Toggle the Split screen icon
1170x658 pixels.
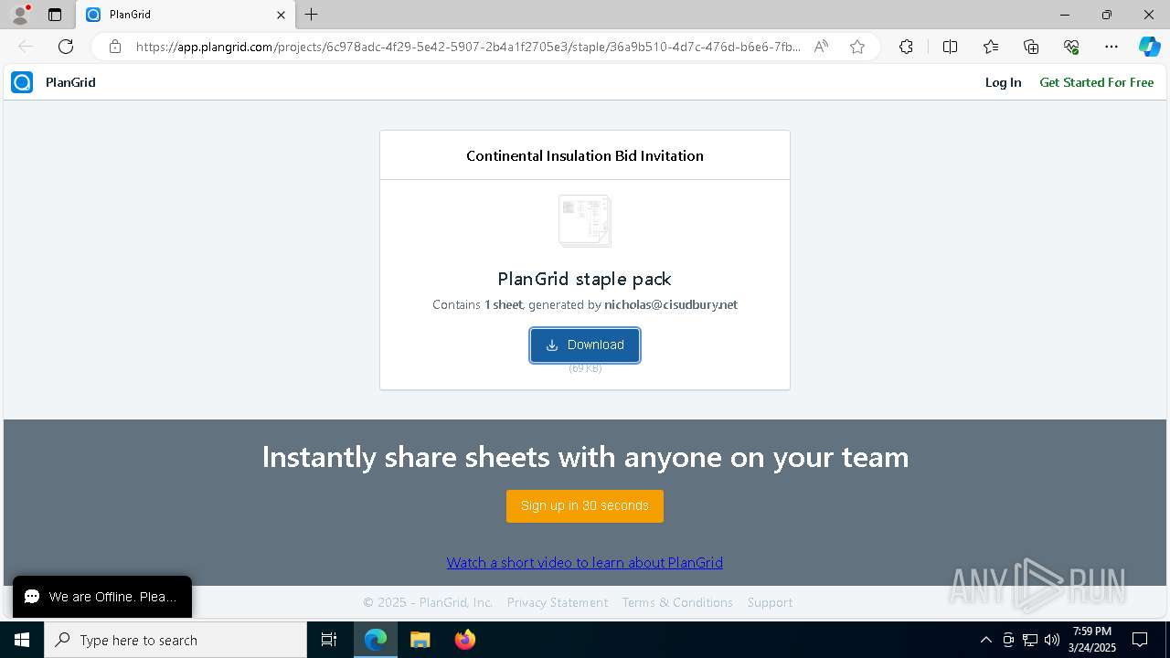(950, 47)
